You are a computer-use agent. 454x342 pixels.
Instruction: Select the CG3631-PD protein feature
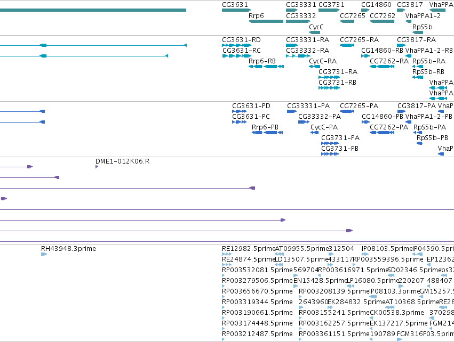point(240,111)
